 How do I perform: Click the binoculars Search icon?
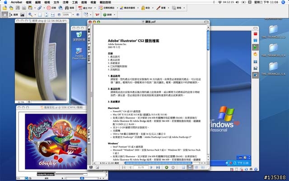(x=67, y=8)
